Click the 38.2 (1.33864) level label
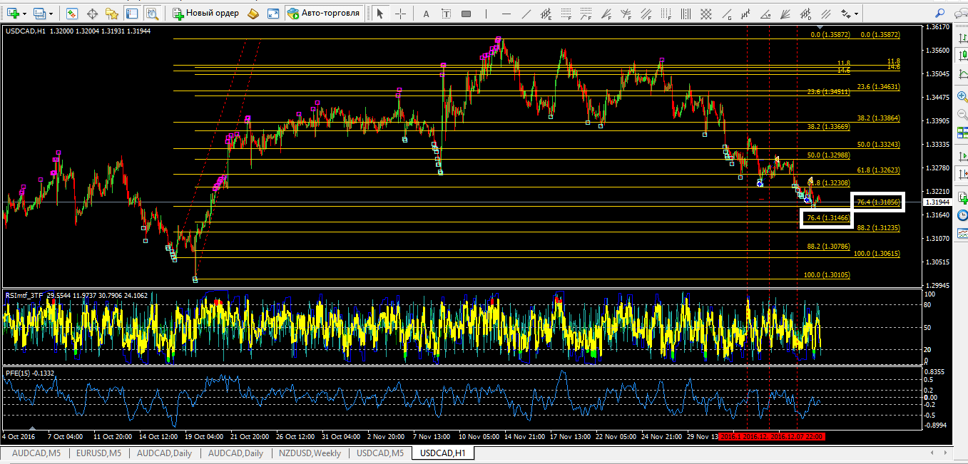The width and height of the screenshot is (968, 464). tap(878, 118)
